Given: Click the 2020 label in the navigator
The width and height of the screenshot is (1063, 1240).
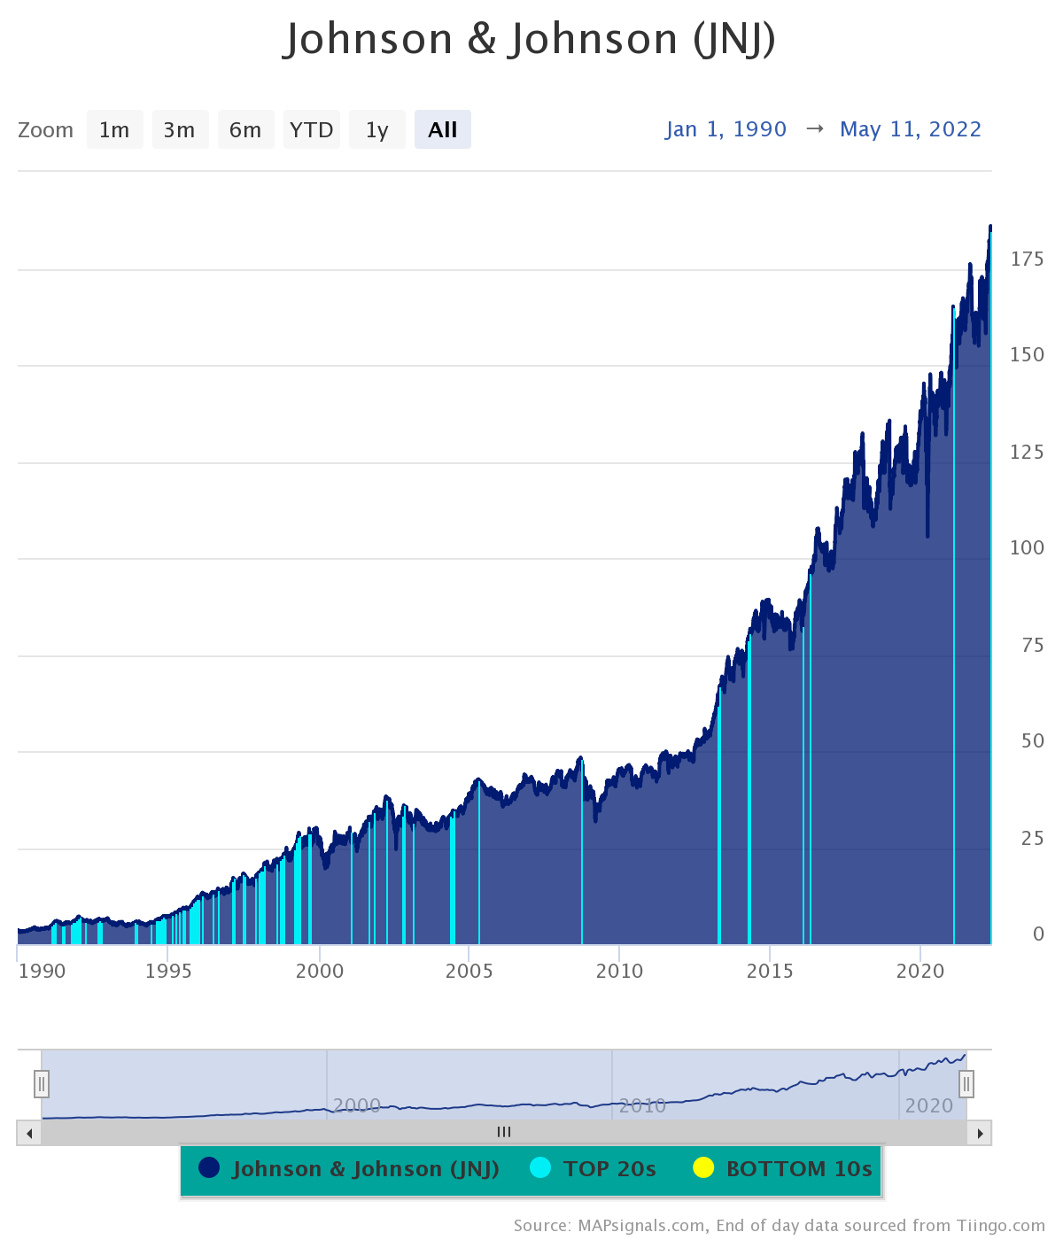Looking at the screenshot, I should tap(928, 1105).
